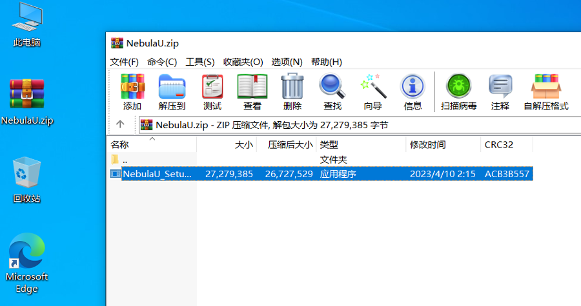Click the archive path address field
The width and height of the screenshot is (581, 306).
(x=360, y=125)
